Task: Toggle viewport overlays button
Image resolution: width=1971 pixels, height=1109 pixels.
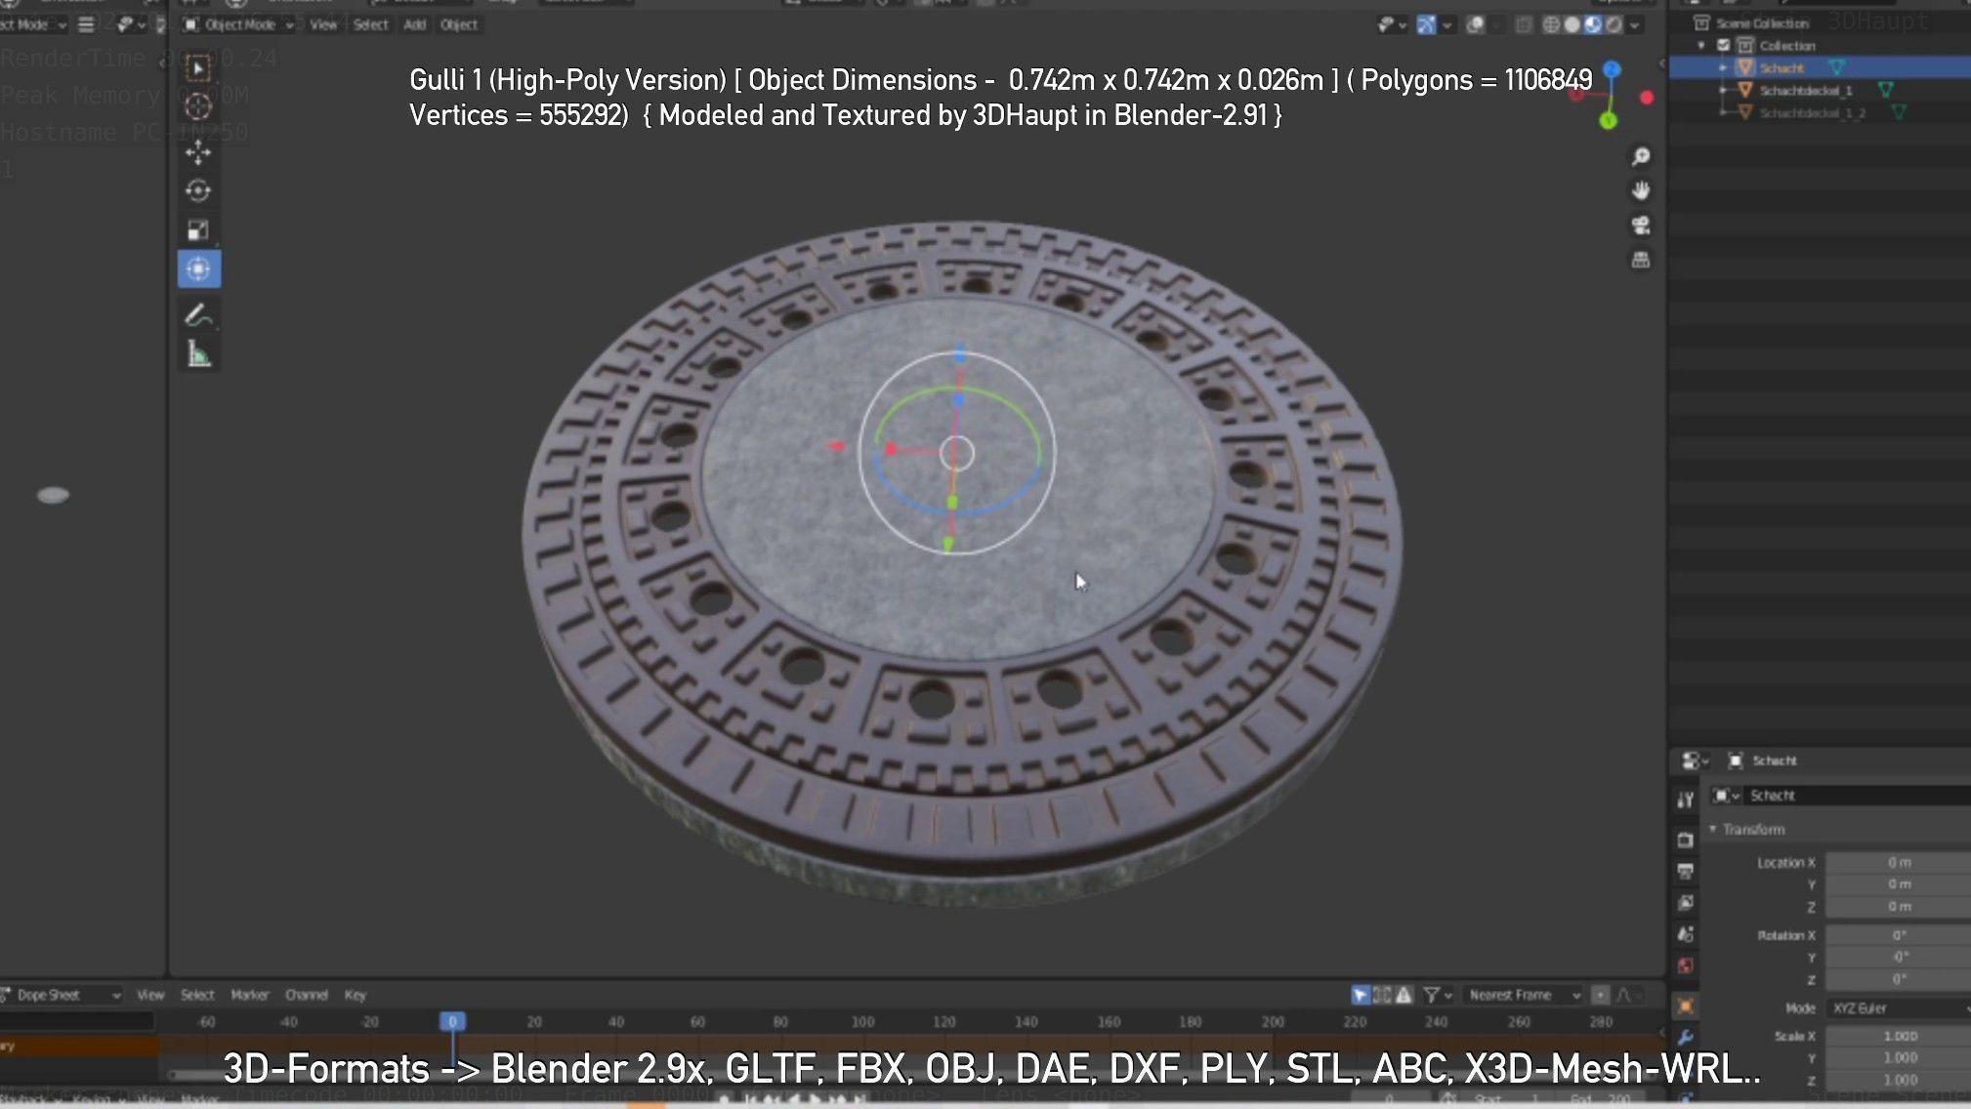Action: pos(1475,24)
